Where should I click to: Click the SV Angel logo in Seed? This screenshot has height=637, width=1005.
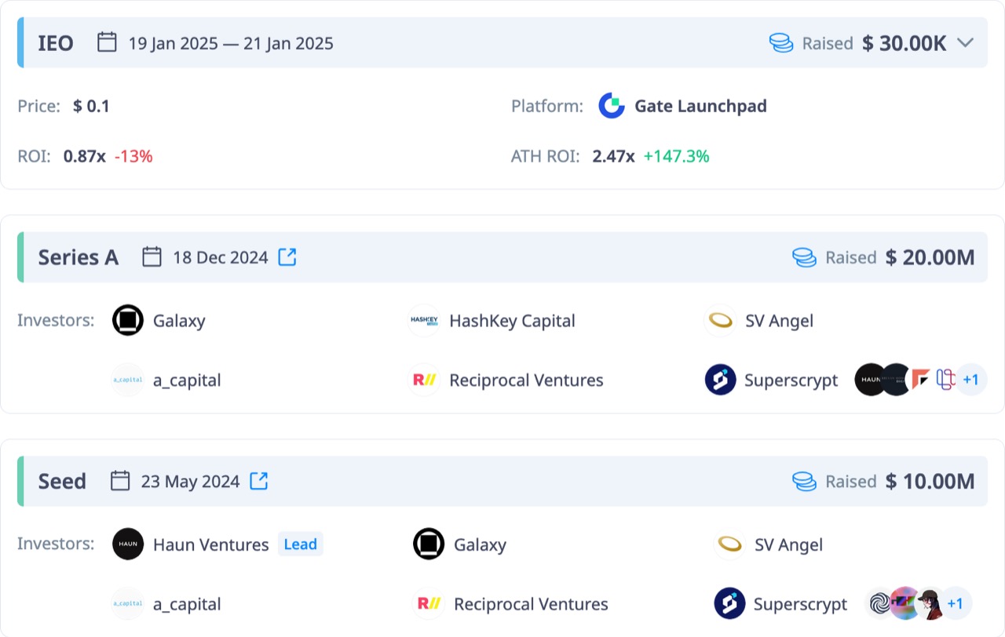729,544
